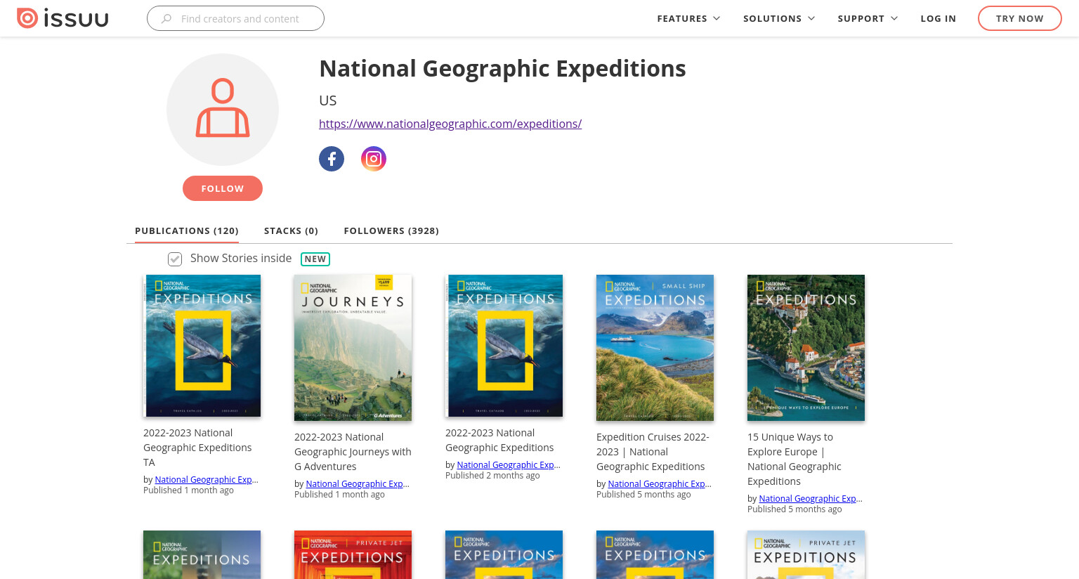Switch to the Followers (3928) tab
Image resolution: width=1079 pixels, height=579 pixels.
(x=391, y=230)
